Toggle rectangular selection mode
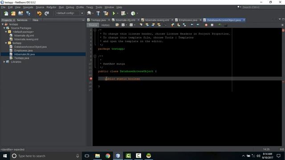The width and height of the screenshot is (285, 160). pos(165,25)
